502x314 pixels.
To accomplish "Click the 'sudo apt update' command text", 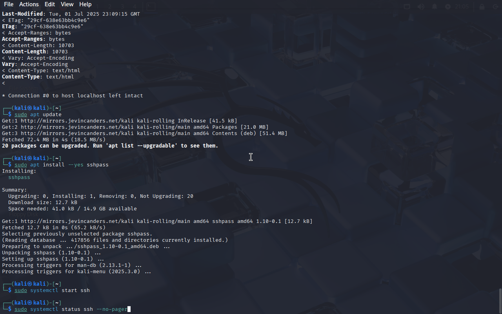I will (x=38, y=114).
